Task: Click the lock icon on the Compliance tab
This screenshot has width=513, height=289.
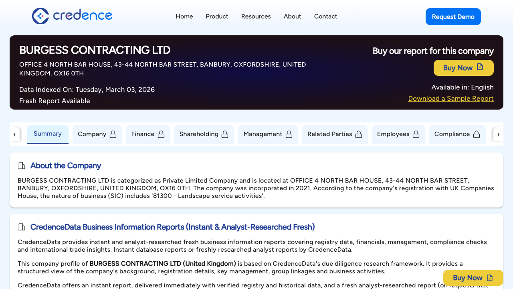Action: [x=477, y=134]
